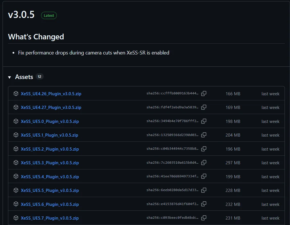Click package icon beside XeSS_UE5.4_Plugin_v3.0.5.zip

click(16, 177)
